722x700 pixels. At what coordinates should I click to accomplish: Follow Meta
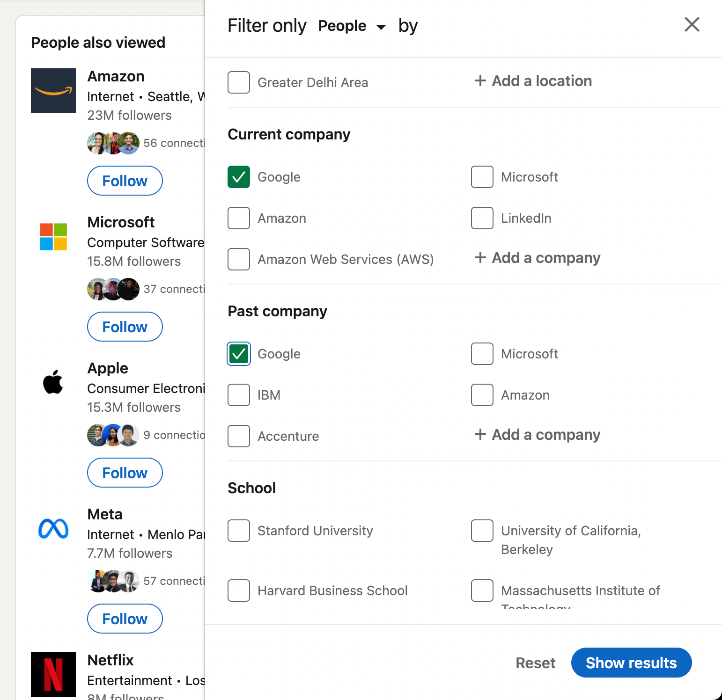pos(125,619)
